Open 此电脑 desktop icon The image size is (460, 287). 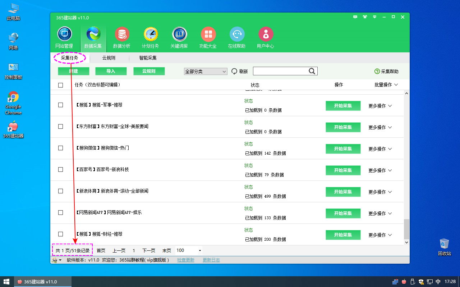(13, 12)
